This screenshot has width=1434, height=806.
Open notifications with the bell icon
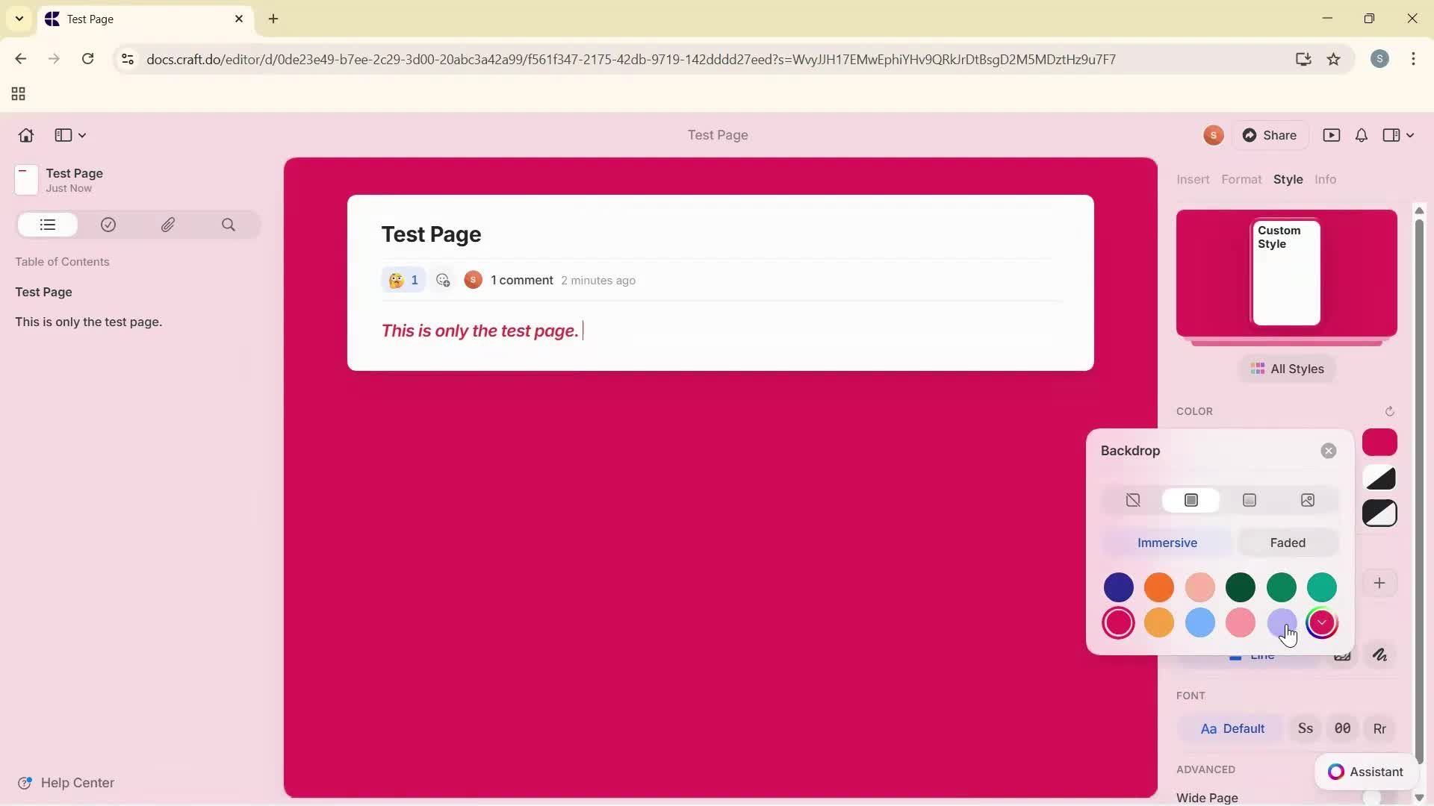1361,135
